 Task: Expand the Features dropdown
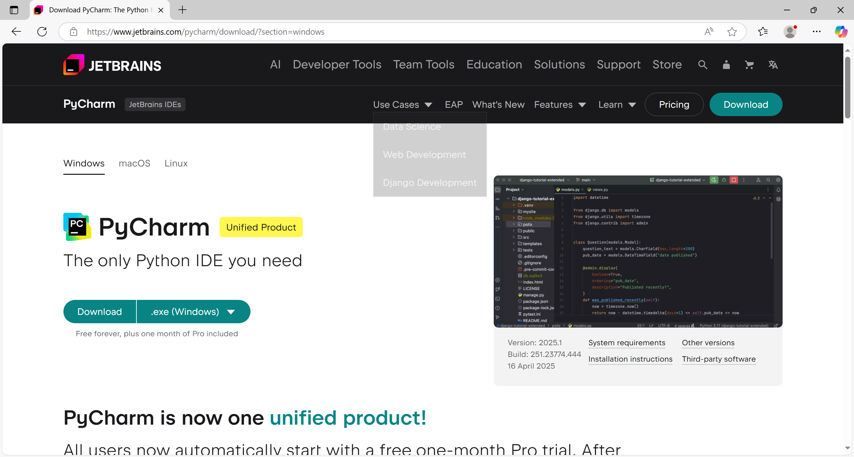pyautogui.click(x=560, y=104)
